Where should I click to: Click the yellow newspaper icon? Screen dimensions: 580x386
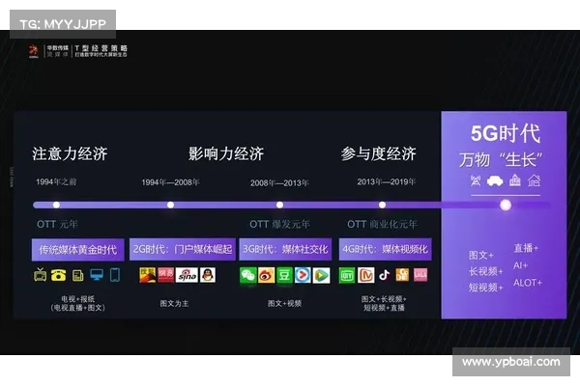click(77, 275)
